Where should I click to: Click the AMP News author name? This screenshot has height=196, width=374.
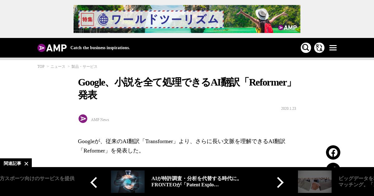100,120
